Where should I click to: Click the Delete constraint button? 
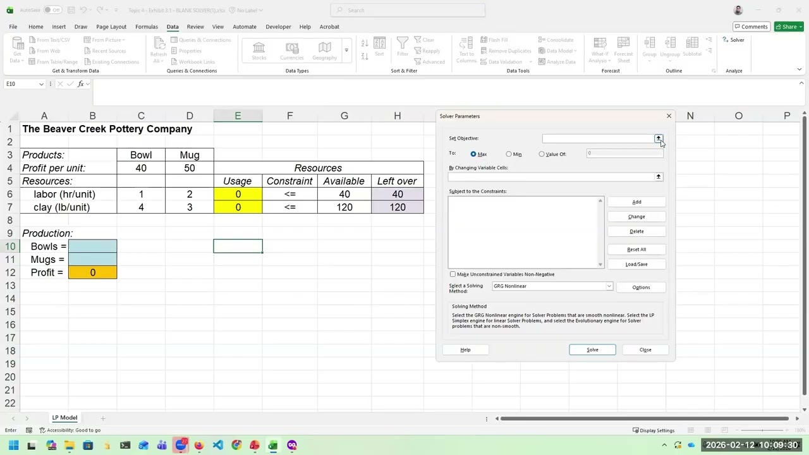(636, 231)
